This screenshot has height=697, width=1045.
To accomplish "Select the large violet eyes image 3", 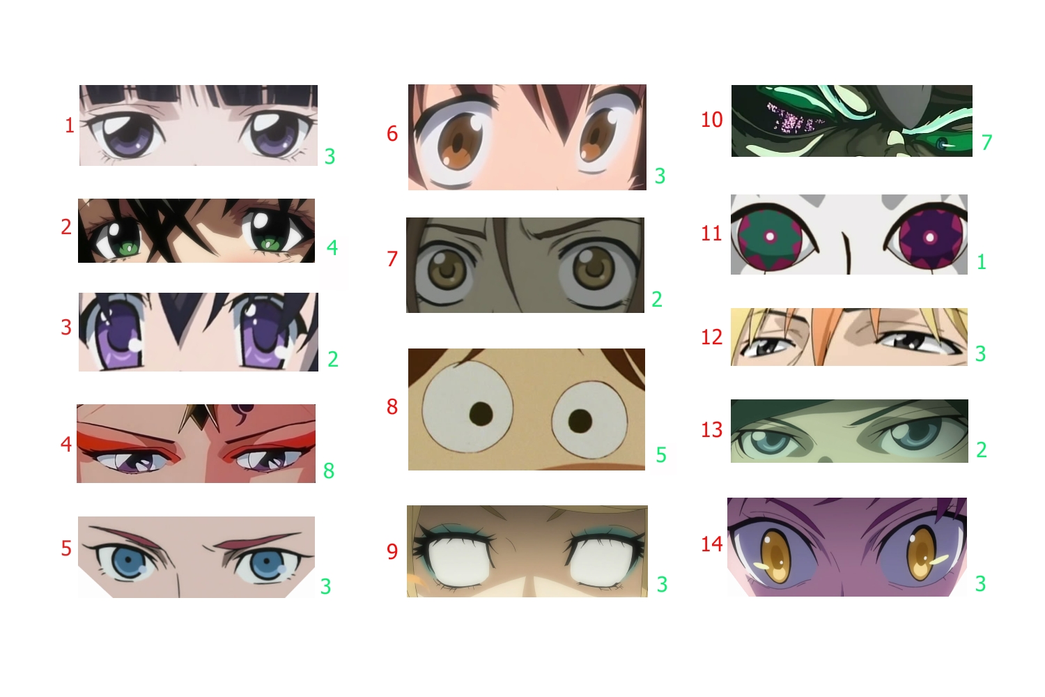I will tap(199, 332).
